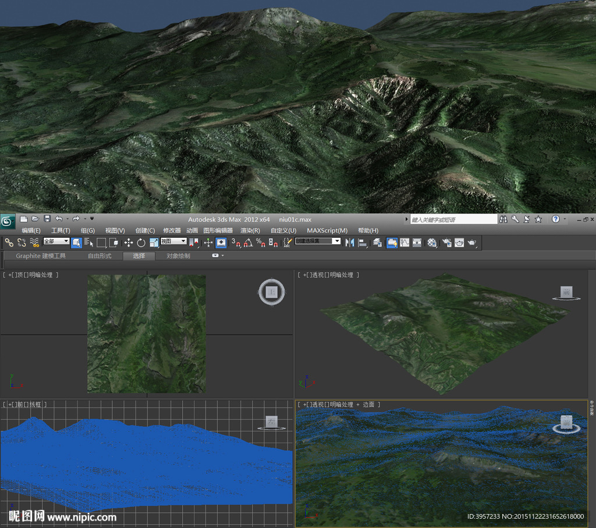
Task: Click the Open File folder icon
Action: click(x=36, y=219)
